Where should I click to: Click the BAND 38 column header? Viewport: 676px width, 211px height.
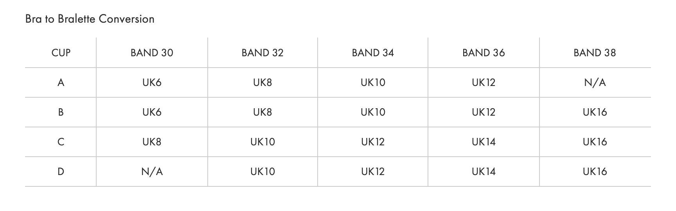(595, 53)
